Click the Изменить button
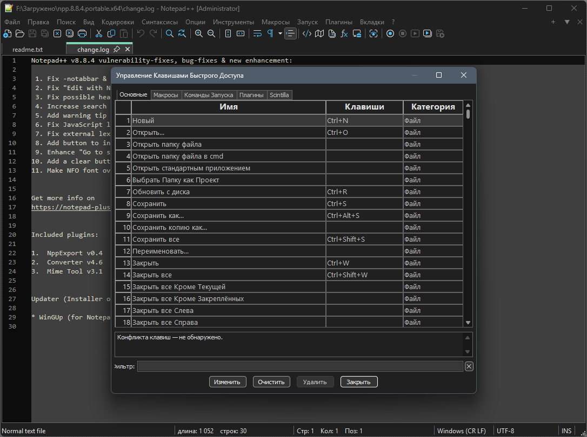The height and width of the screenshot is (437, 587). pyautogui.click(x=227, y=382)
